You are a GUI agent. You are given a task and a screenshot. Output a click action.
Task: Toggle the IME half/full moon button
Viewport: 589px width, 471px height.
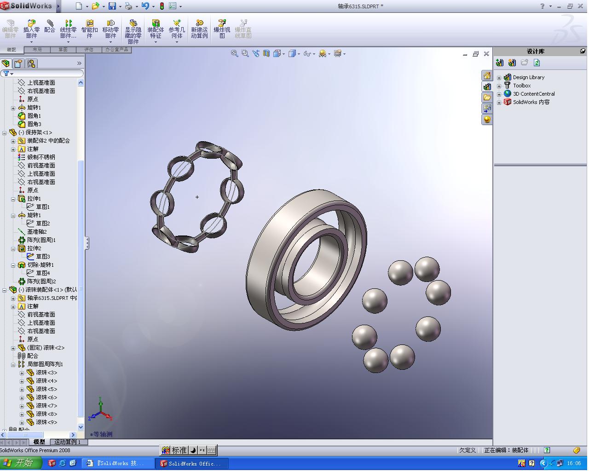[193, 450]
